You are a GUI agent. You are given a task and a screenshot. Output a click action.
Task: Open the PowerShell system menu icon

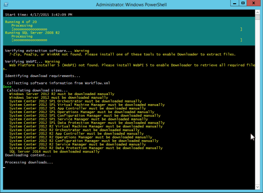pos(6,5)
